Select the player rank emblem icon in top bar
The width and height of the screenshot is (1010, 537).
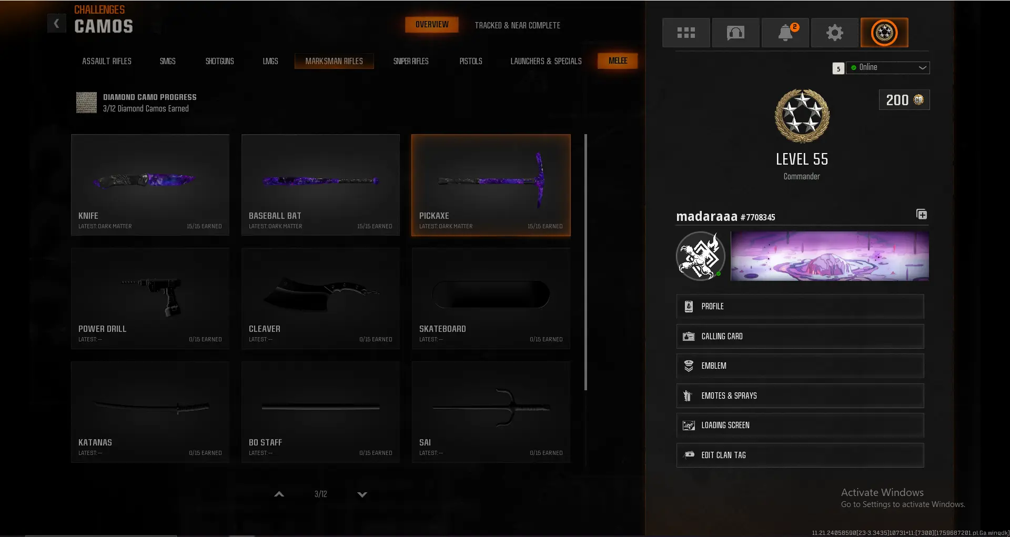[x=884, y=33]
